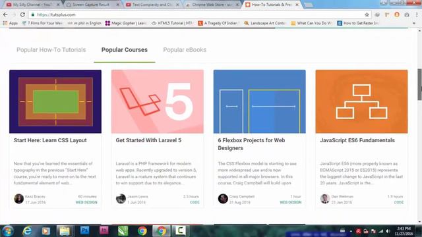The height and width of the screenshot is (237, 422).
Task: Open Windows Media Player from taskbar
Action: pyautogui.click(x=45, y=231)
